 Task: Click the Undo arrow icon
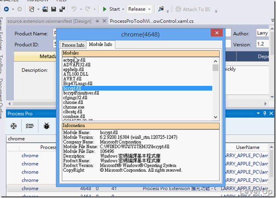[x=74, y=9]
